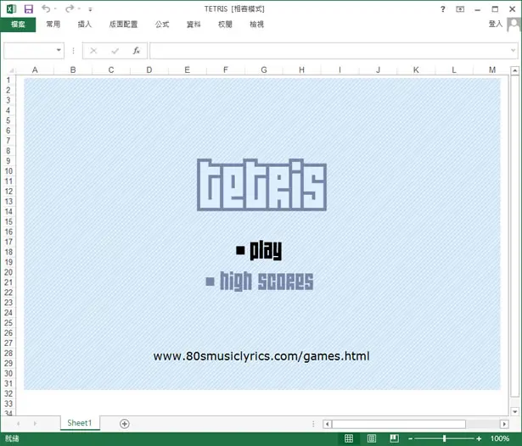522x446 pixels.
Task: Click the Redo arrow icon
Action: (70, 9)
